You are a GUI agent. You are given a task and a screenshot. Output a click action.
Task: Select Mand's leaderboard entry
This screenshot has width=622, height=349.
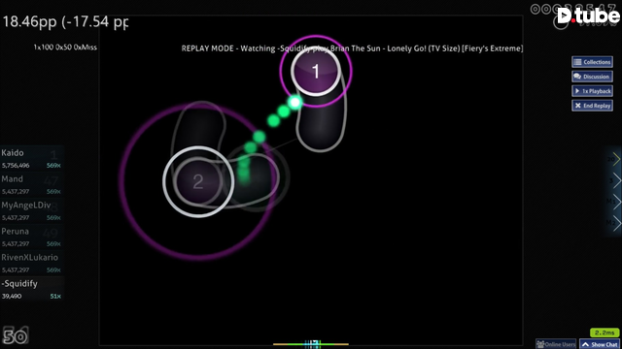click(x=31, y=185)
